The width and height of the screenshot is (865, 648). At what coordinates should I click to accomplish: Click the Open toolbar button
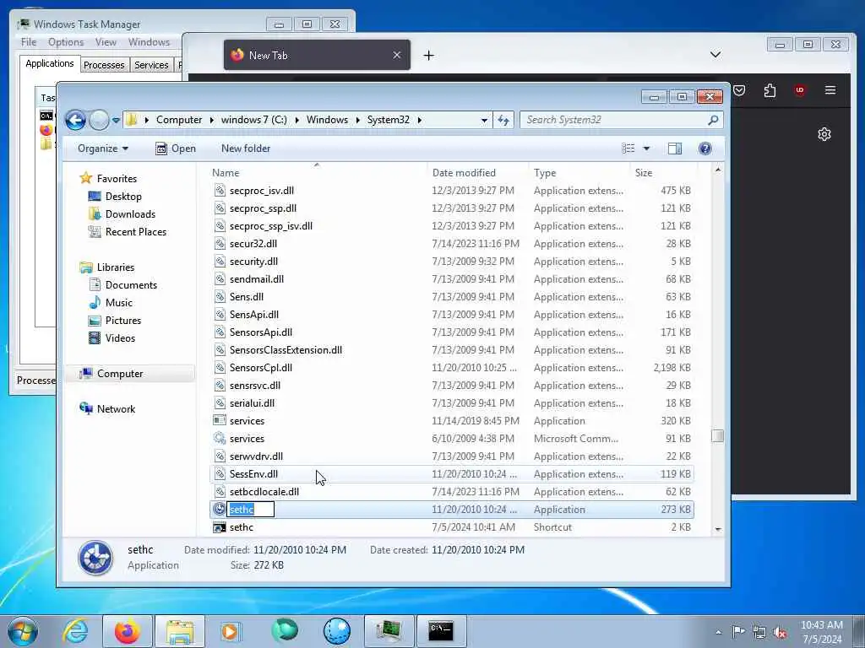pos(176,148)
